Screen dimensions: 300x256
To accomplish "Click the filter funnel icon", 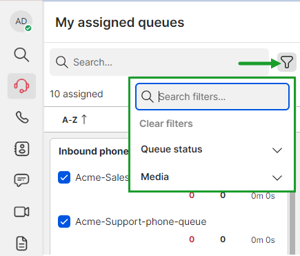I will point(287,62).
